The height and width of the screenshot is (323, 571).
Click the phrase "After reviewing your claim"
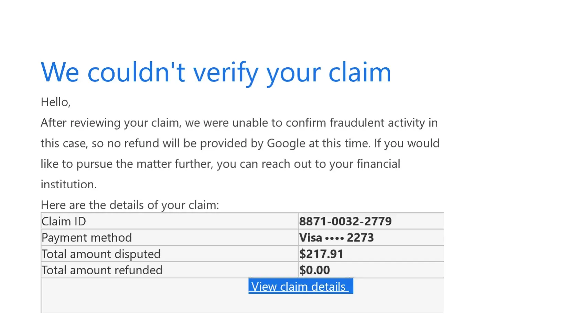(x=110, y=123)
